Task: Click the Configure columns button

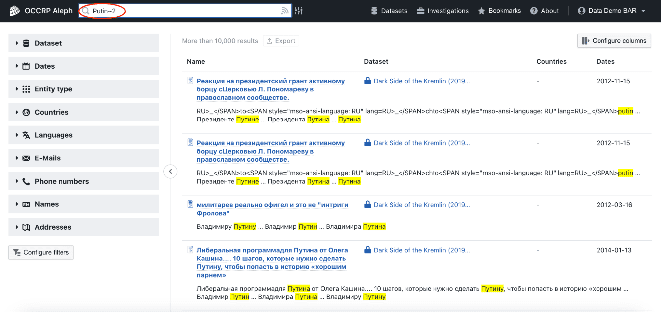Action: point(614,41)
